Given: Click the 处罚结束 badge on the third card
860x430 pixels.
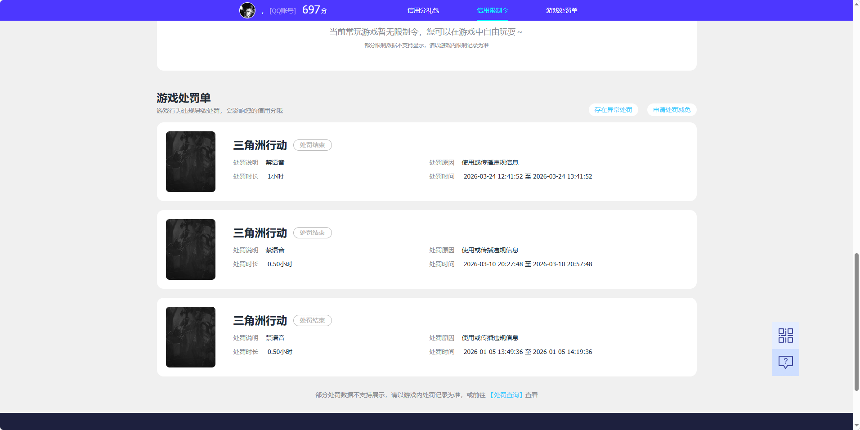Looking at the screenshot, I should pyautogui.click(x=313, y=320).
